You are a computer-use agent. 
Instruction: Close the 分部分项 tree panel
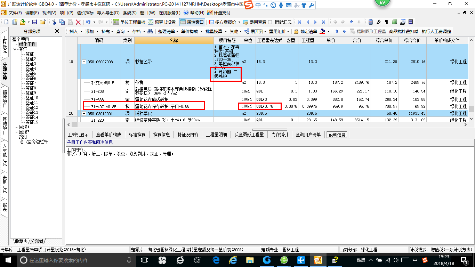coord(57,31)
